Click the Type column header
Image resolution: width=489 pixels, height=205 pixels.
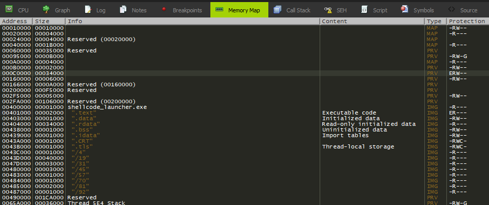pos(435,21)
